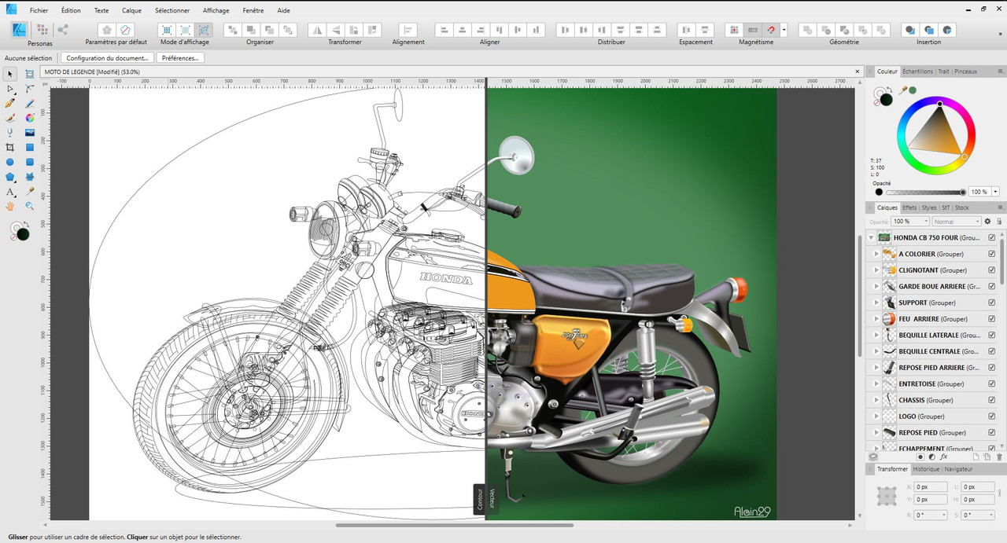Expand the BEQUILLE LATERALE group
Image resolution: width=1007 pixels, height=543 pixels.
[x=876, y=336]
